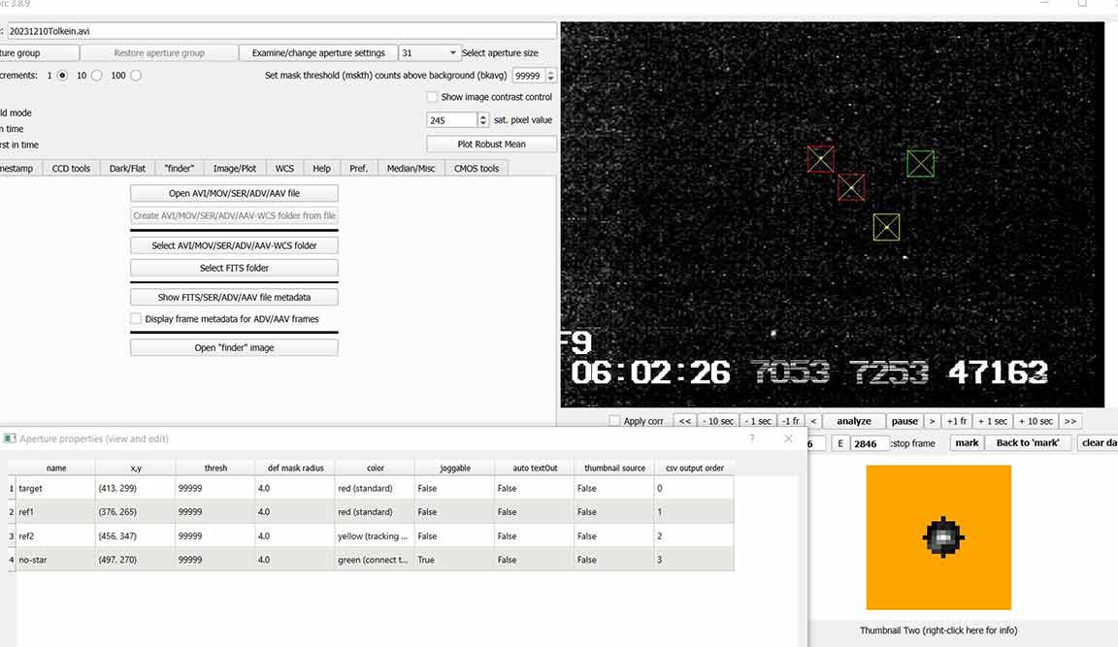
Task: Switch to the Image/Plot tab
Action: point(235,168)
